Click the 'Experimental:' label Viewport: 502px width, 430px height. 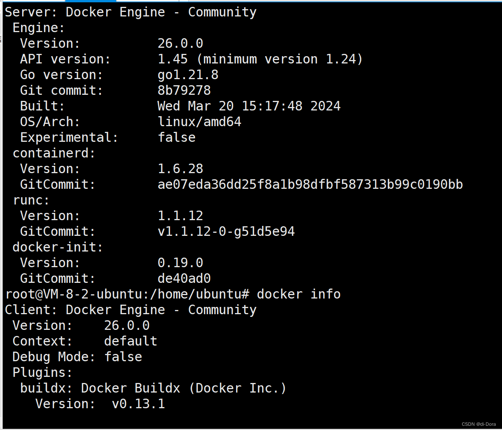tap(69, 138)
